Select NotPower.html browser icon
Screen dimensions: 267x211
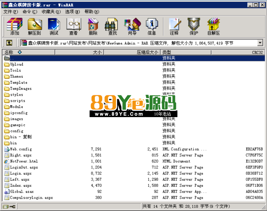coord(6,161)
